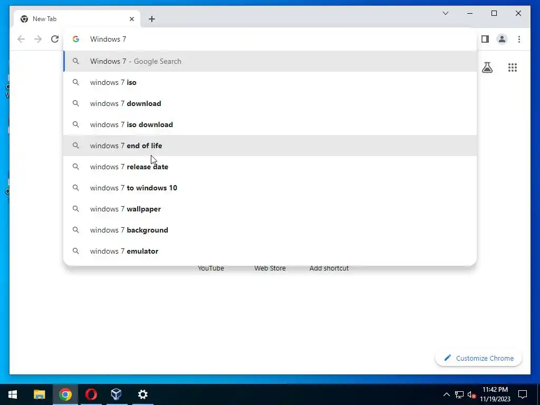This screenshot has width=540, height=405.
Task: Open Settings gear in taskbar
Action: point(142,394)
